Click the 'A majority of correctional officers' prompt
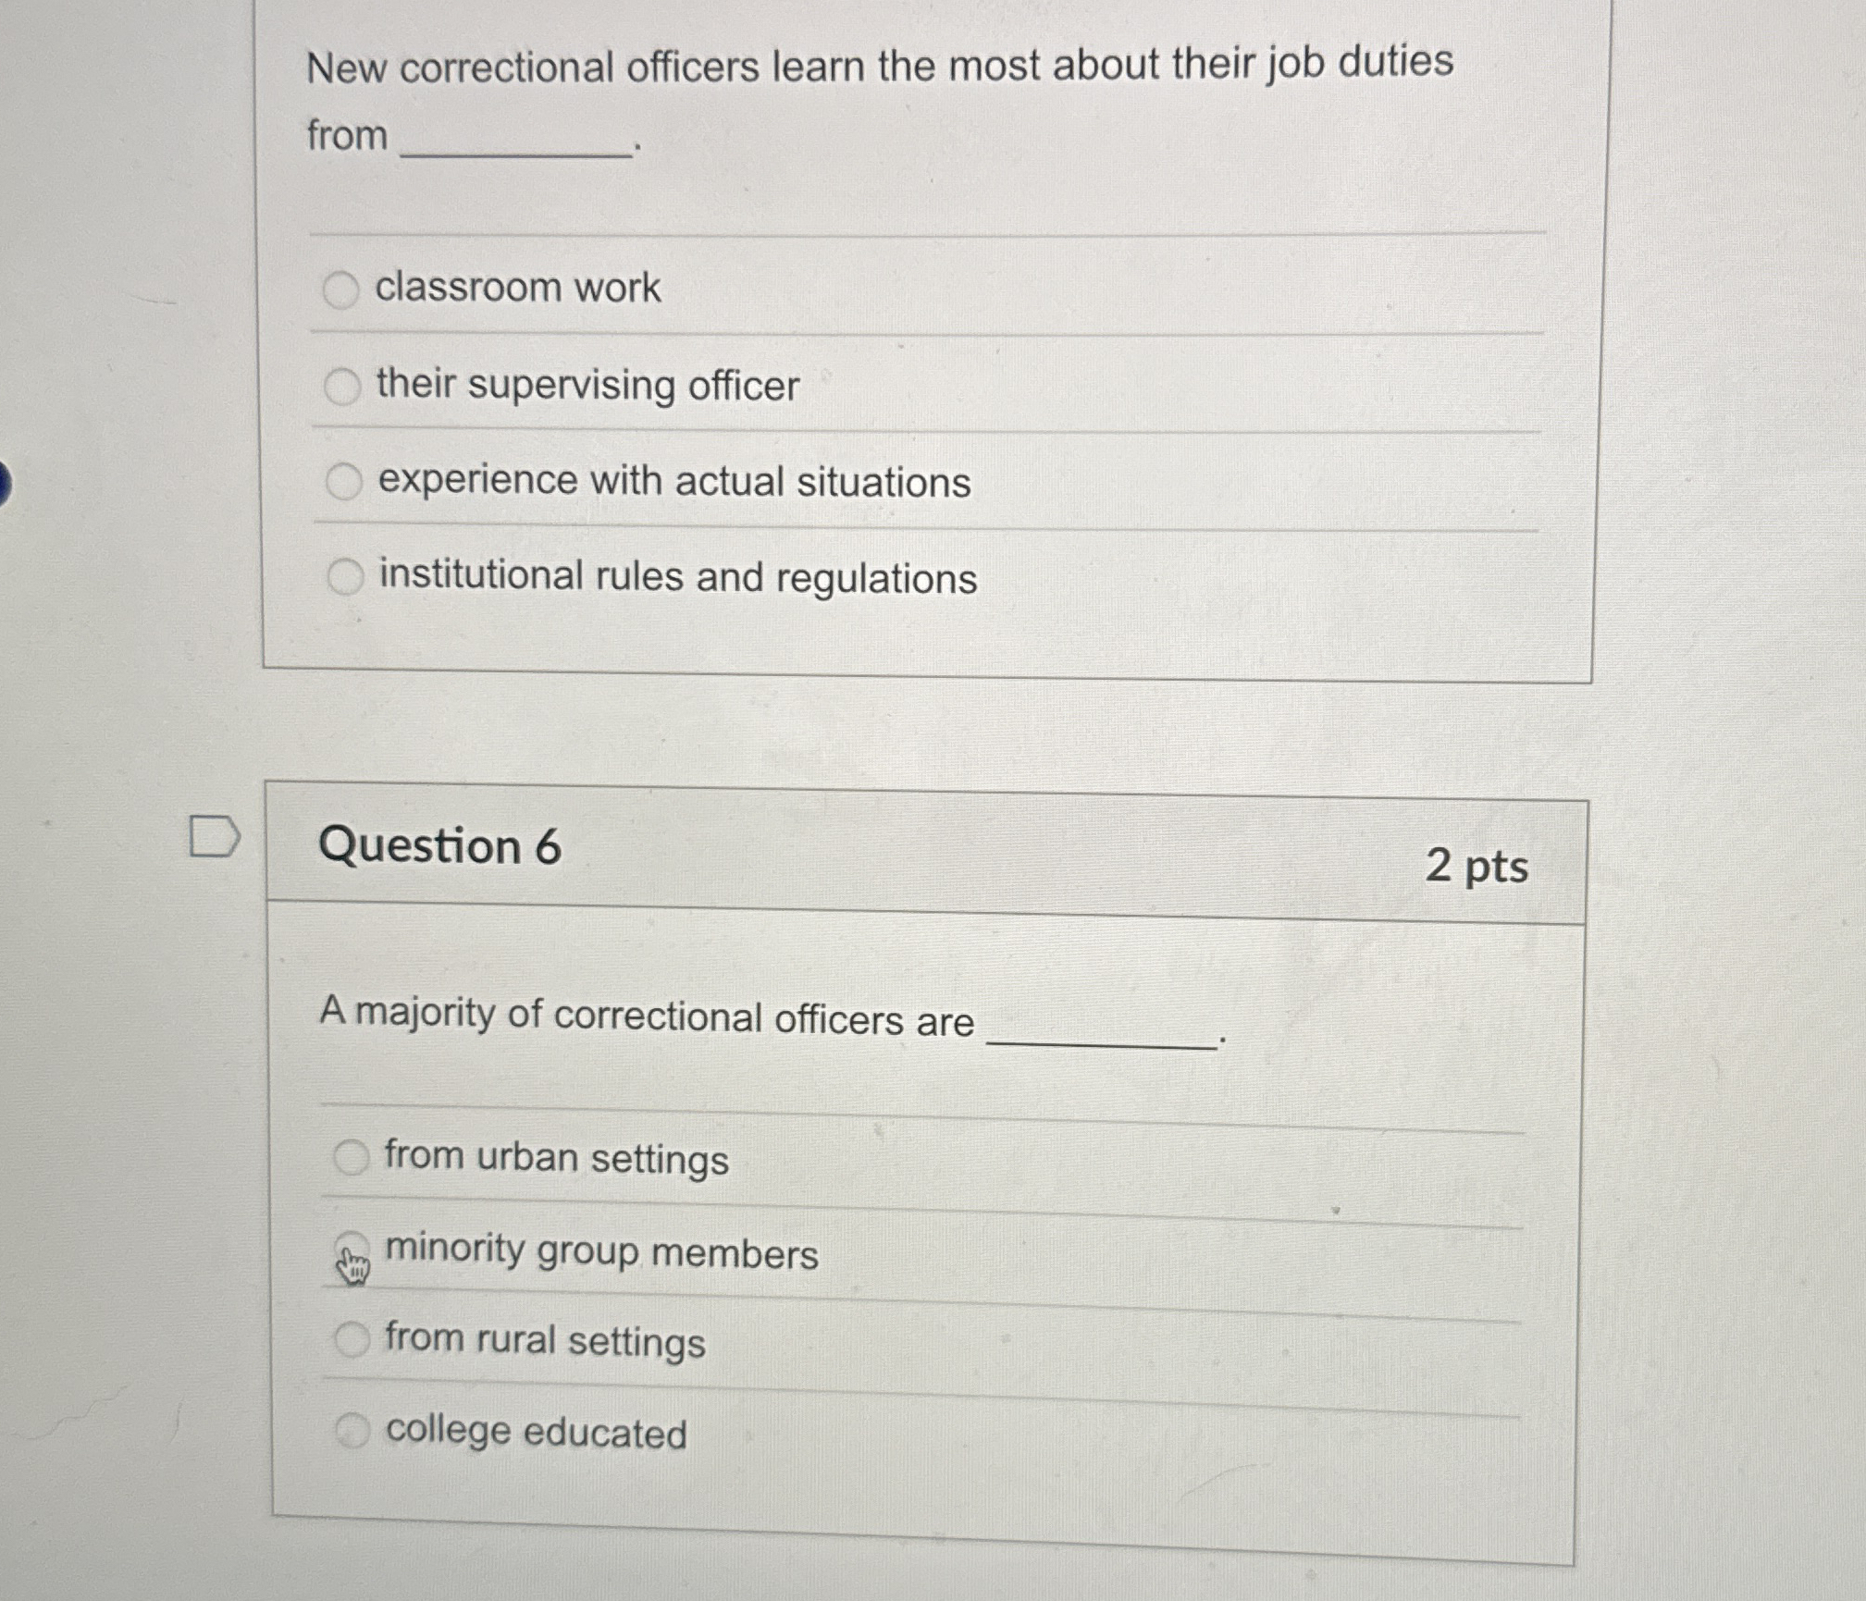This screenshot has width=1866, height=1601. point(646,1016)
